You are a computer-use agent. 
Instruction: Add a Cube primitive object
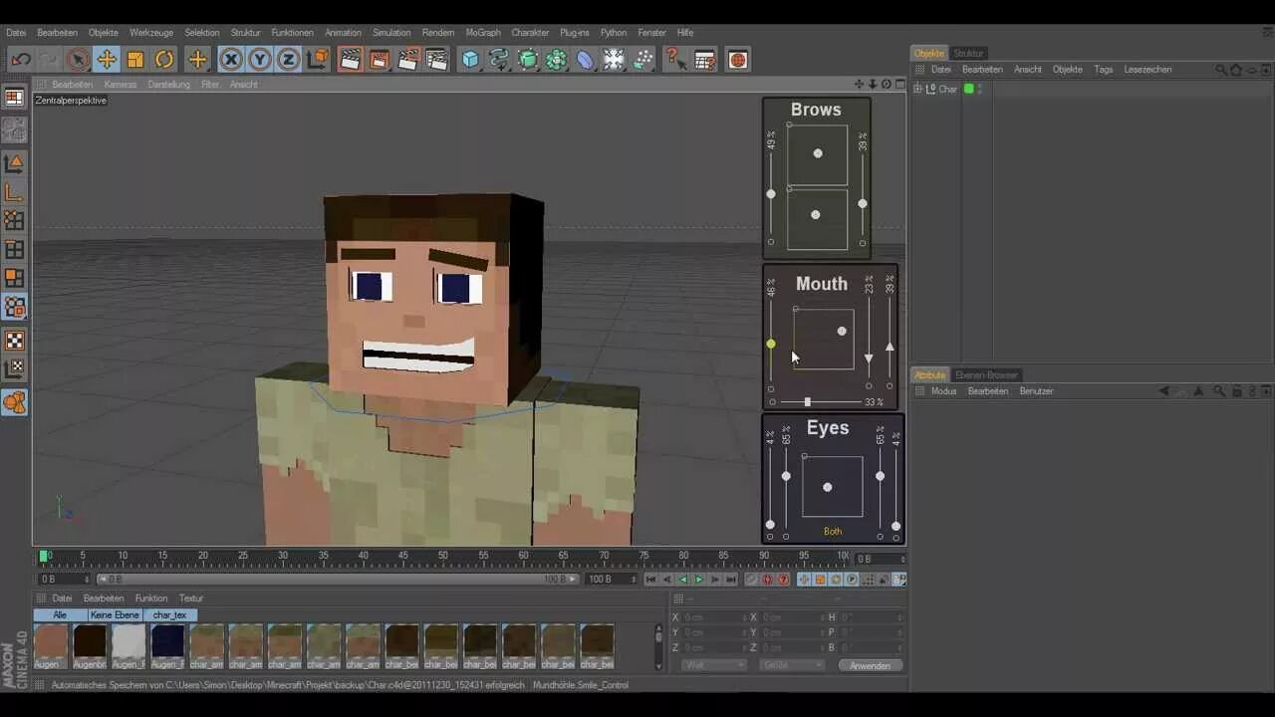click(x=470, y=60)
